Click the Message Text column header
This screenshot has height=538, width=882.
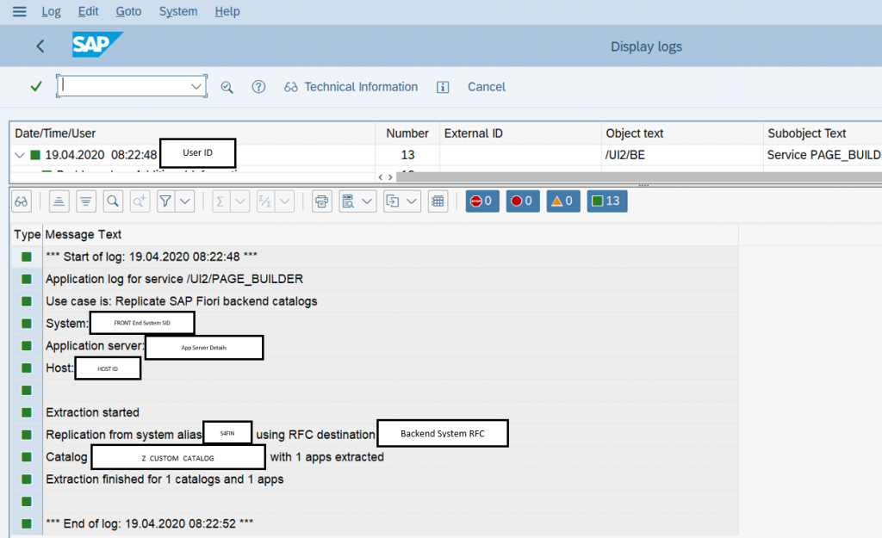pos(390,234)
